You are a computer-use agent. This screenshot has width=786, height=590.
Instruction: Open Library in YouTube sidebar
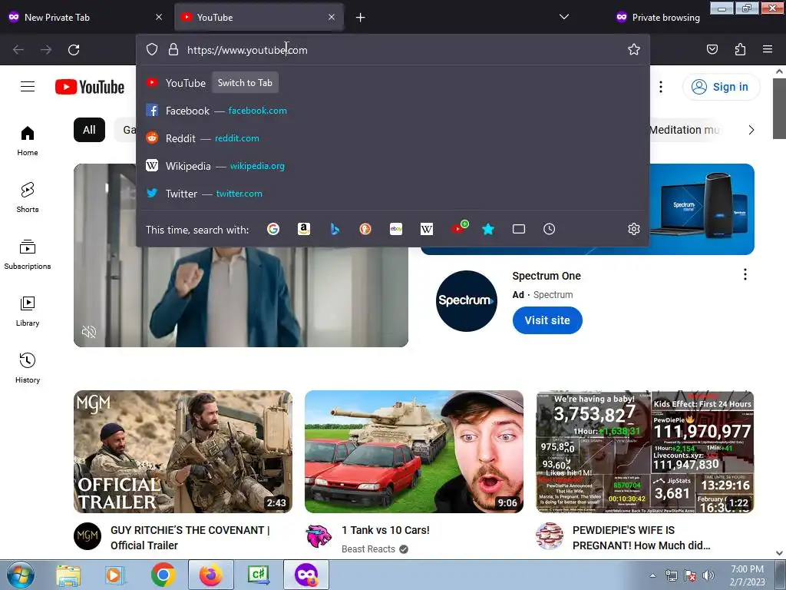(x=28, y=311)
